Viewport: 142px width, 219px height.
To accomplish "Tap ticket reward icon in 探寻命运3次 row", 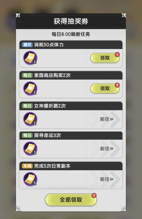I will [x=30, y=149].
